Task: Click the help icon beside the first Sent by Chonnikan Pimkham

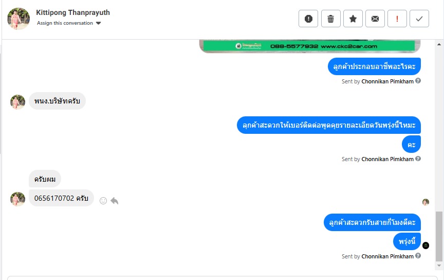Action: (418, 81)
